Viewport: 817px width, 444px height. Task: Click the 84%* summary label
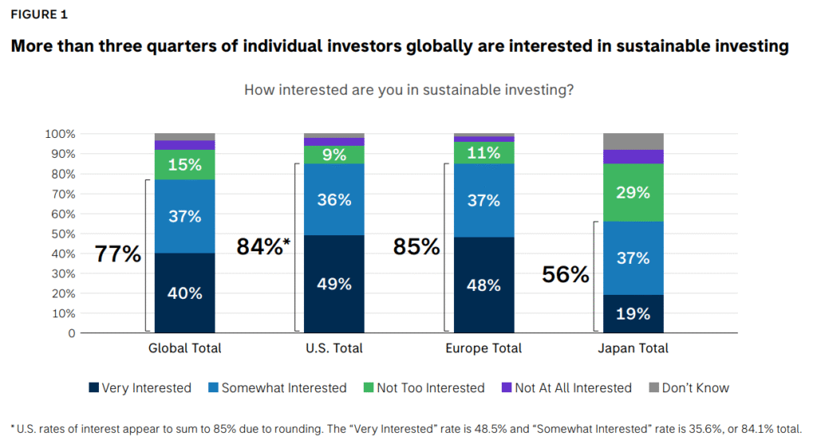point(261,247)
